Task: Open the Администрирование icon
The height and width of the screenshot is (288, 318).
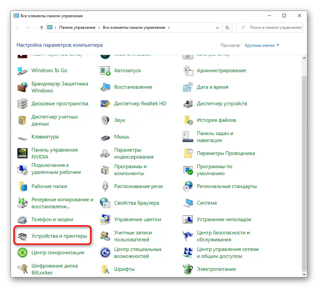Action: [188, 71]
